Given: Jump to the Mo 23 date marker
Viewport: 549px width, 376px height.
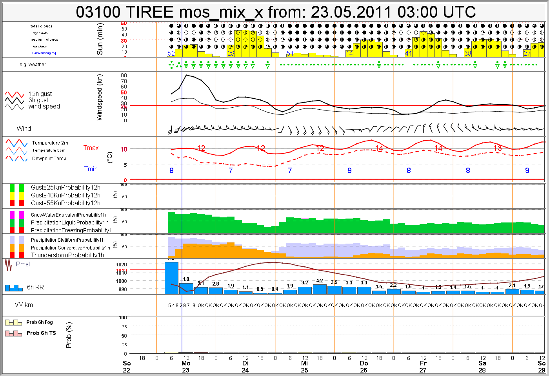Looking at the screenshot, I should click(186, 367).
